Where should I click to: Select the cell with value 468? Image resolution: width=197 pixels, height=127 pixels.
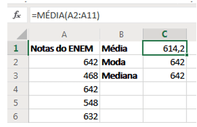[64, 75]
